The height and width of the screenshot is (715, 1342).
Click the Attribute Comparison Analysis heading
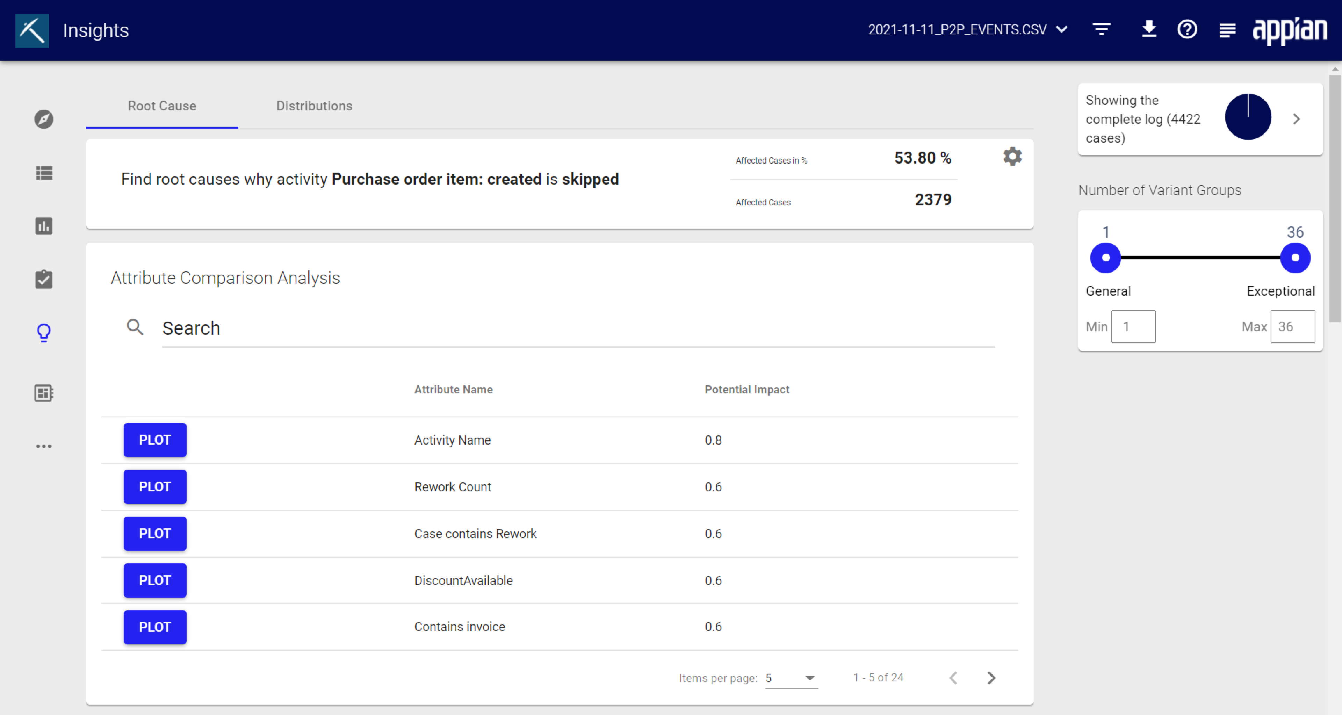point(225,277)
